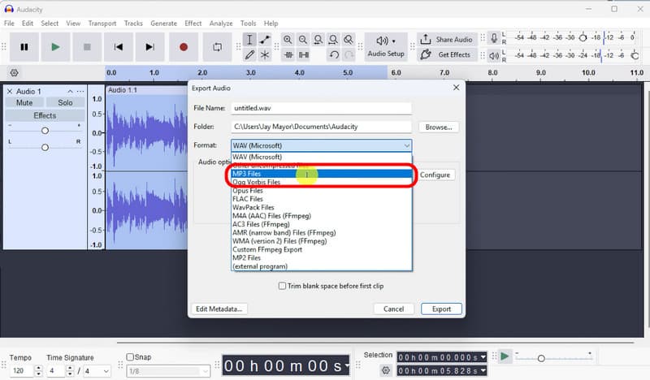
Task: Click the Configure button
Action: 435,175
